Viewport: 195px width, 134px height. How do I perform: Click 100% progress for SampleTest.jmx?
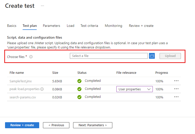(x=159, y=81)
